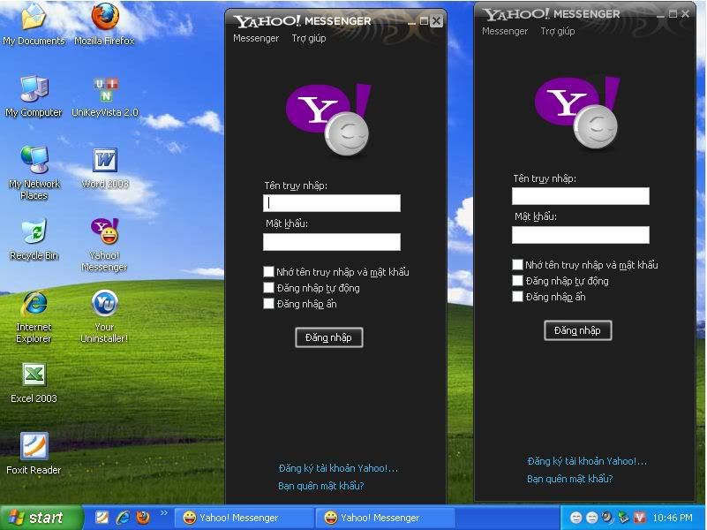Click the second gray Yahoo smiley tray icon

coord(592,518)
